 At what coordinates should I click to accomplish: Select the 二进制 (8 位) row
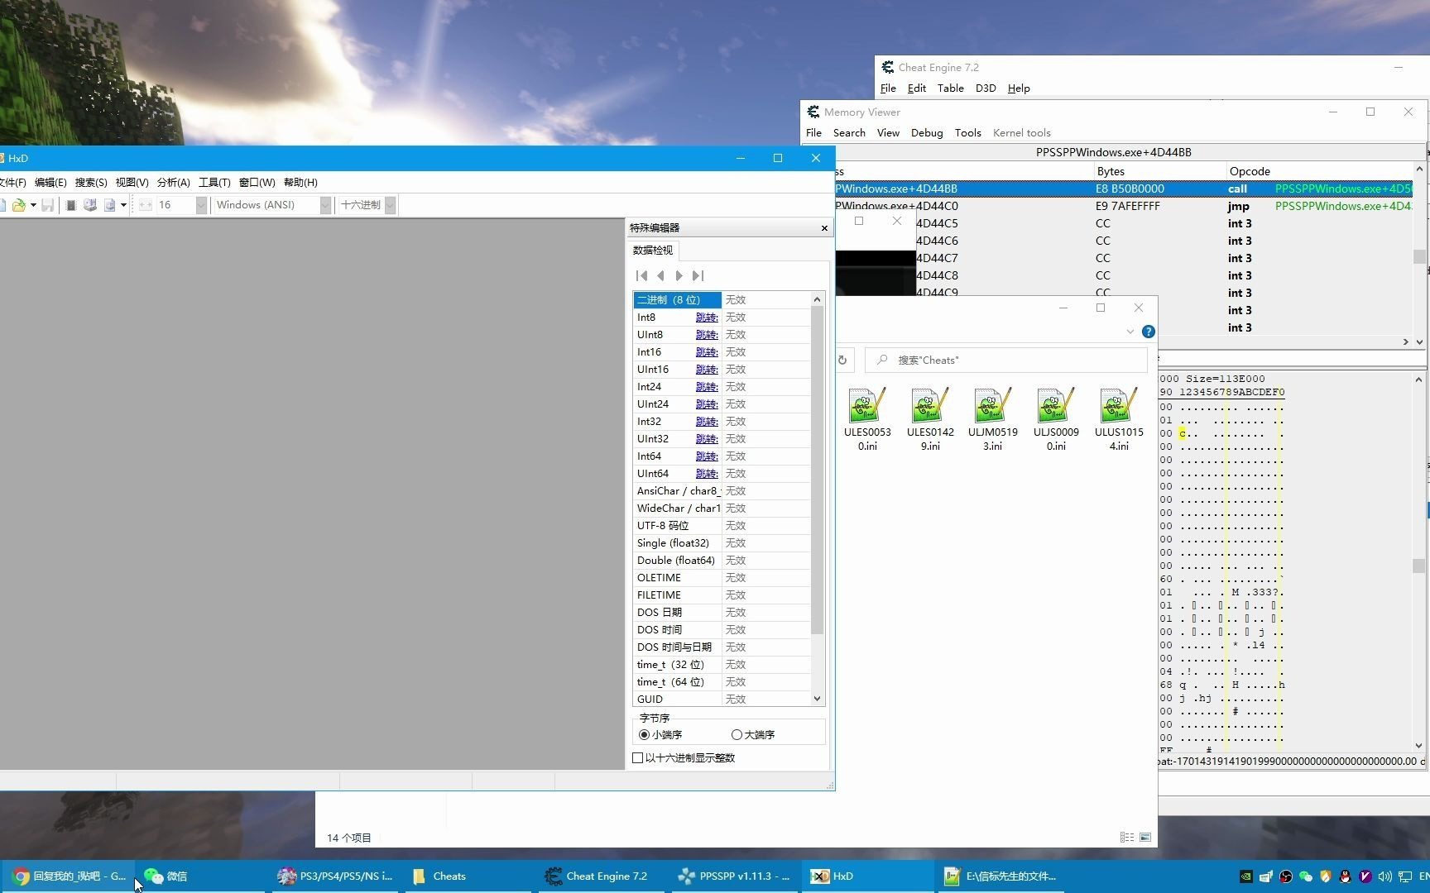[x=722, y=300]
